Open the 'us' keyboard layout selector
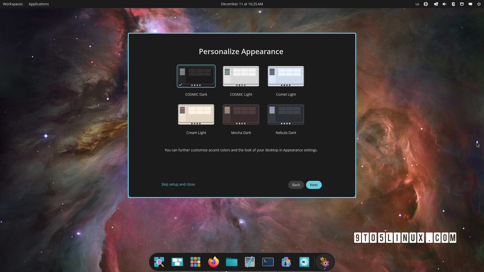Viewport: 484px width, 272px height. [417, 4]
